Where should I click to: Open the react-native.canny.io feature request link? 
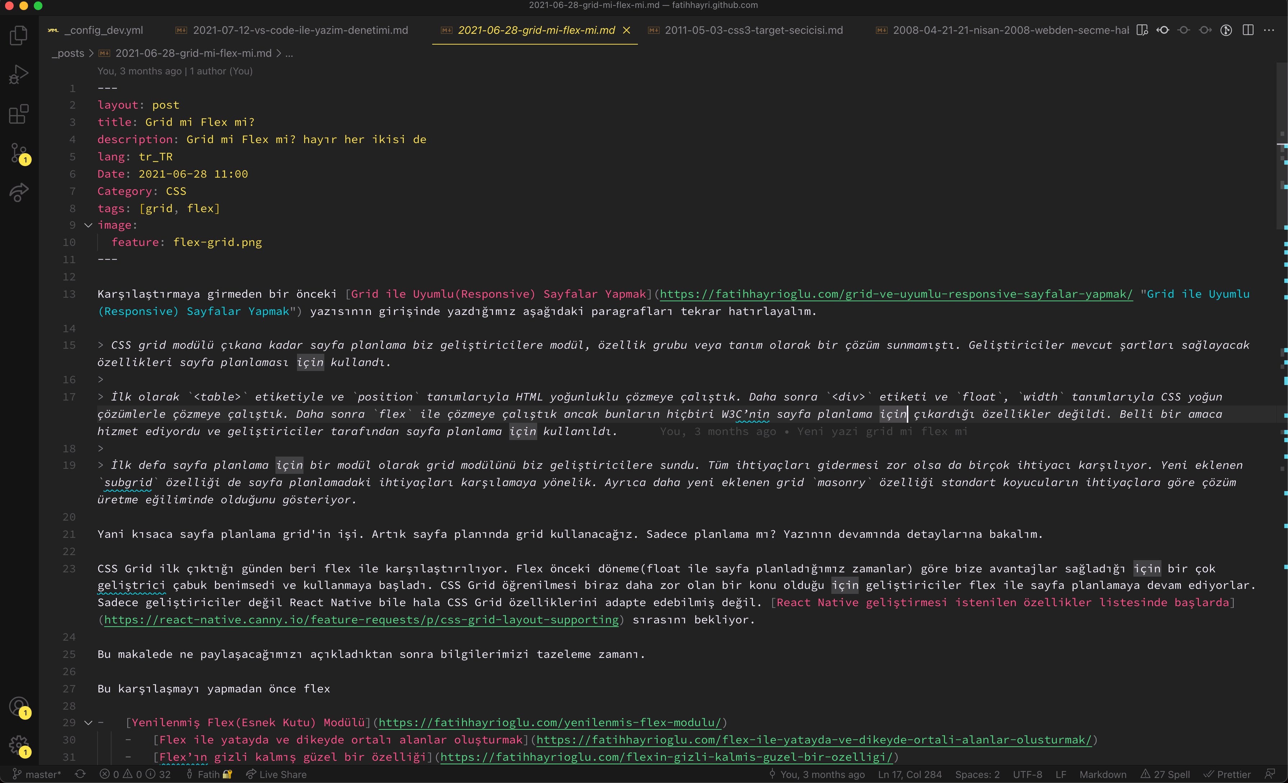point(361,620)
